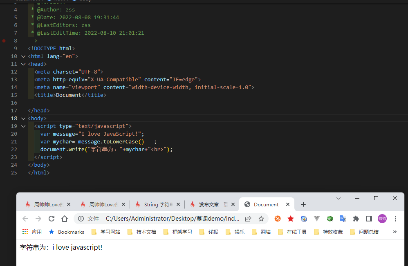Open the red star extension

point(291,219)
